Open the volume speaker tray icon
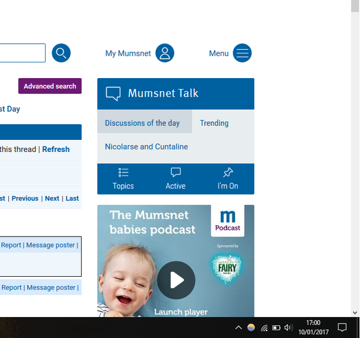This screenshot has height=338, width=360. tap(289, 327)
